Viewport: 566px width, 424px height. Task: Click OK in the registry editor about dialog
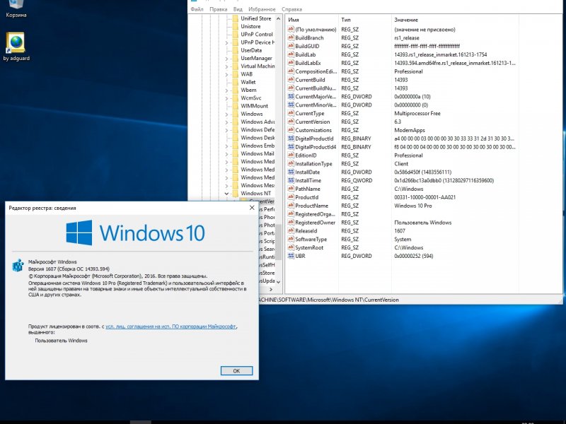point(236,370)
